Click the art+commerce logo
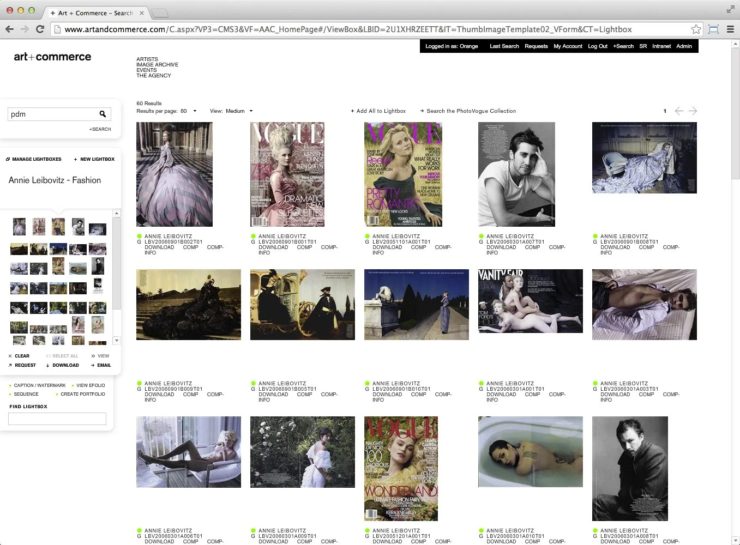Screen dimensions: 740x545 point(52,57)
